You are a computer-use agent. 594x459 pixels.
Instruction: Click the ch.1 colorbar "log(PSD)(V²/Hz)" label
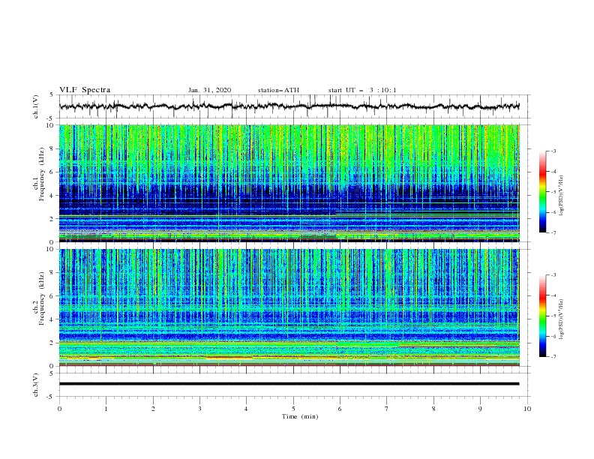coord(561,196)
